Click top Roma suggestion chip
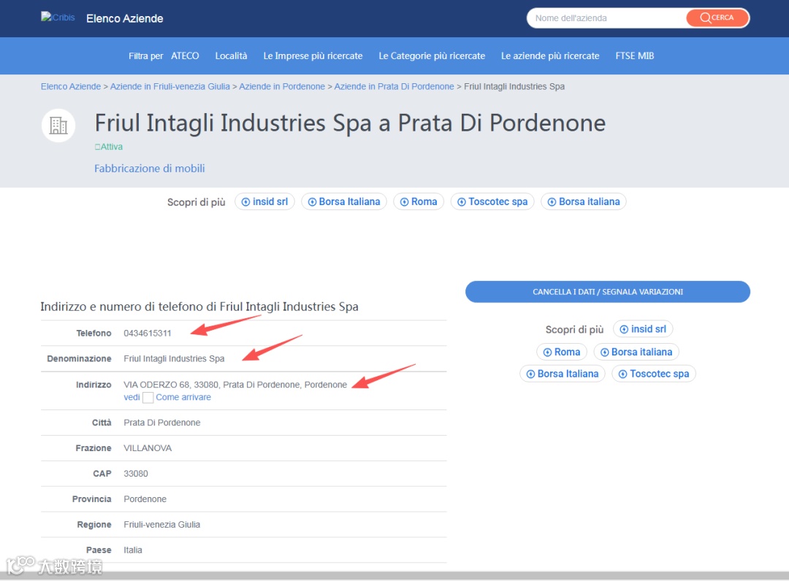The width and height of the screenshot is (789, 581). (419, 201)
